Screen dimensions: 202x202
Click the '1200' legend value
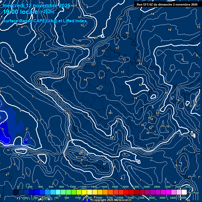[x=83, y=187]
